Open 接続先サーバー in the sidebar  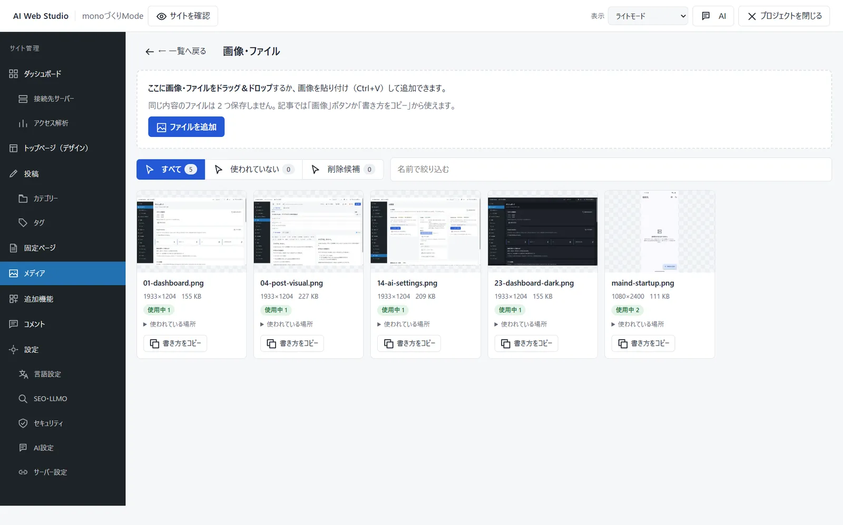pyautogui.click(x=63, y=98)
